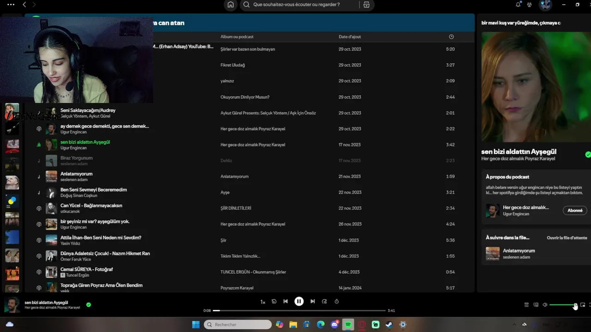Change the 1x playback speed

coord(263,302)
